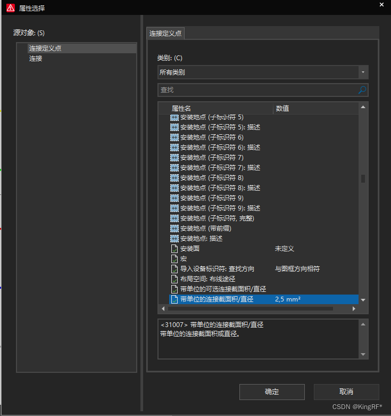This screenshot has width=391, height=416.
Task: Click icon beside 安装地点 (子标识符 9): 描述
Action: 174,208
